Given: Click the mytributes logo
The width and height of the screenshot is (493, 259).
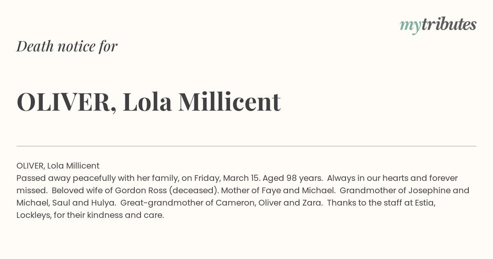Looking at the screenshot, I should (x=438, y=25).
